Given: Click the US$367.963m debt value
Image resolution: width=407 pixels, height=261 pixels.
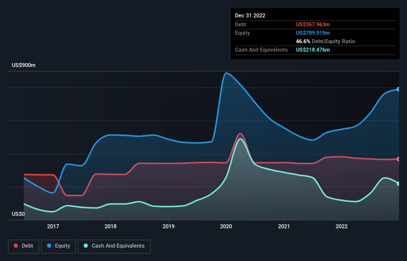Looking at the screenshot, I should [x=313, y=24].
